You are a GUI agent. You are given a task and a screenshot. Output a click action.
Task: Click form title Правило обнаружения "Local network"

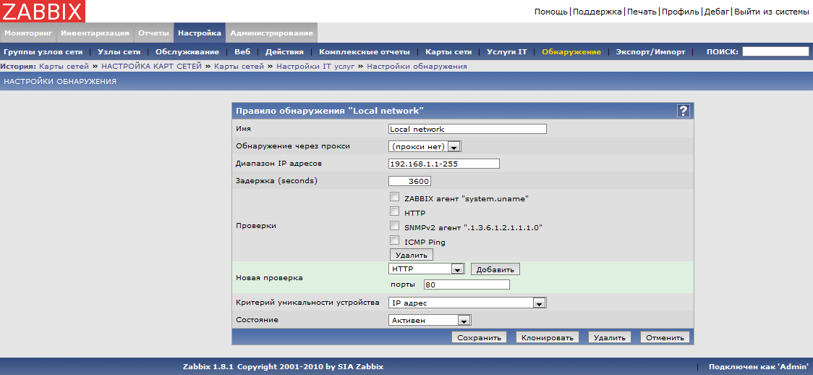coord(330,111)
